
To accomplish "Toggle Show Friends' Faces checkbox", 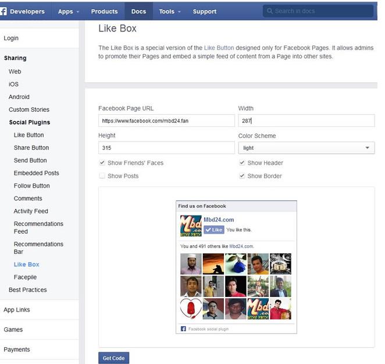I will tap(102, 162).
